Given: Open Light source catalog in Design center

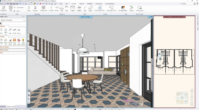Looking at the screenshot, I should click(23, 42).
